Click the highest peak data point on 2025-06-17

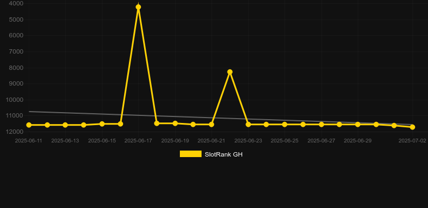pos(138,7)
